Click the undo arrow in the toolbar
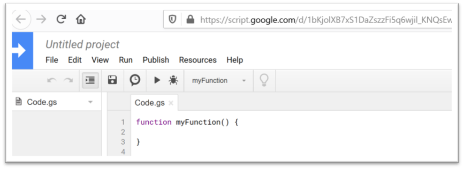The width and height of the screenshot is (463, 169). tap(52, 80)
